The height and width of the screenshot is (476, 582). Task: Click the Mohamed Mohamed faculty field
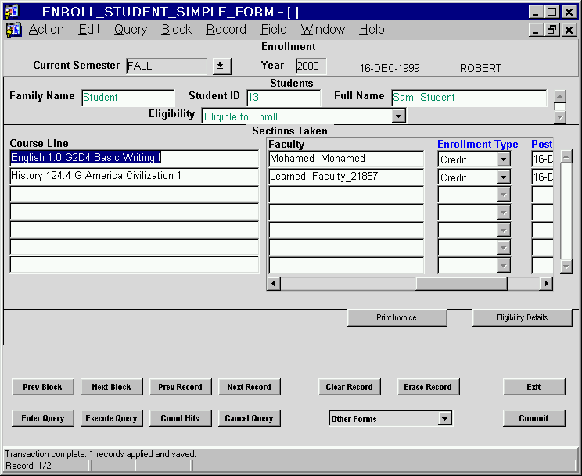click(x=346, y=159)
